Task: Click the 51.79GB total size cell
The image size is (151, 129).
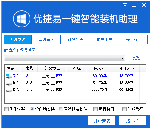Action: point(100,83)
